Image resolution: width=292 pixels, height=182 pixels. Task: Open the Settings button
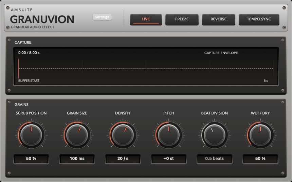tap(102, 17)
